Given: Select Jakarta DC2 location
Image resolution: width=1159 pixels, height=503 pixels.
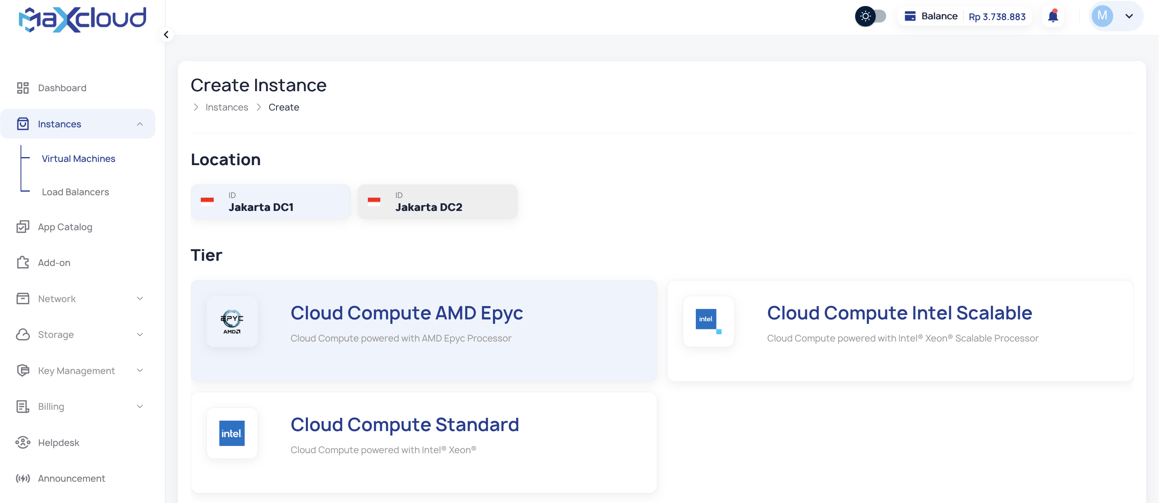Looking at the screenshot, I should pos(437,202).
